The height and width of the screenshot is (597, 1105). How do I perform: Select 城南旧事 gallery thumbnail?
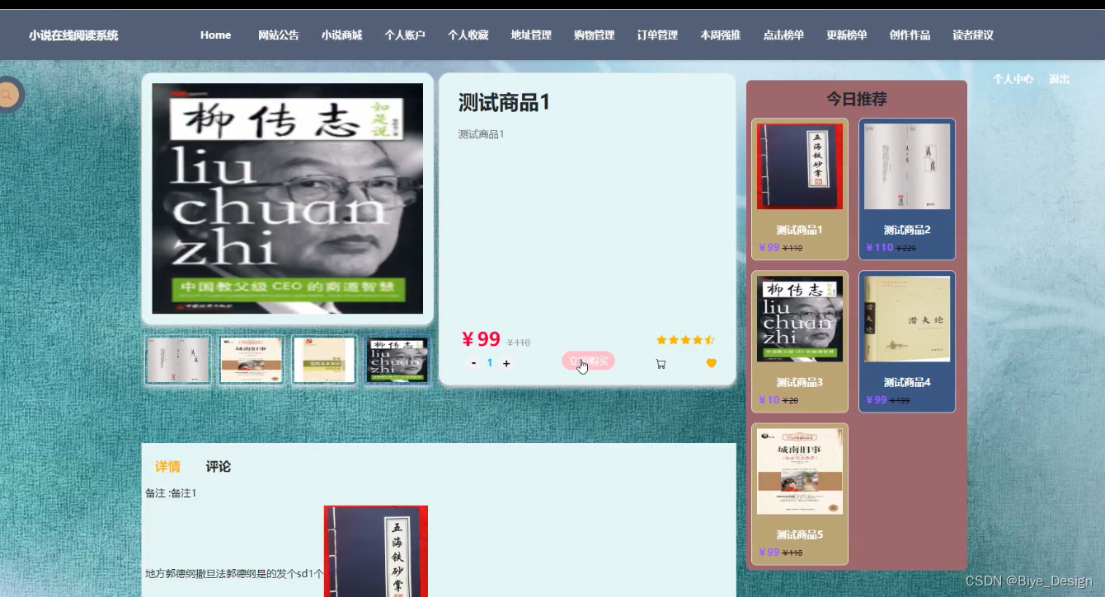(251, 360)
